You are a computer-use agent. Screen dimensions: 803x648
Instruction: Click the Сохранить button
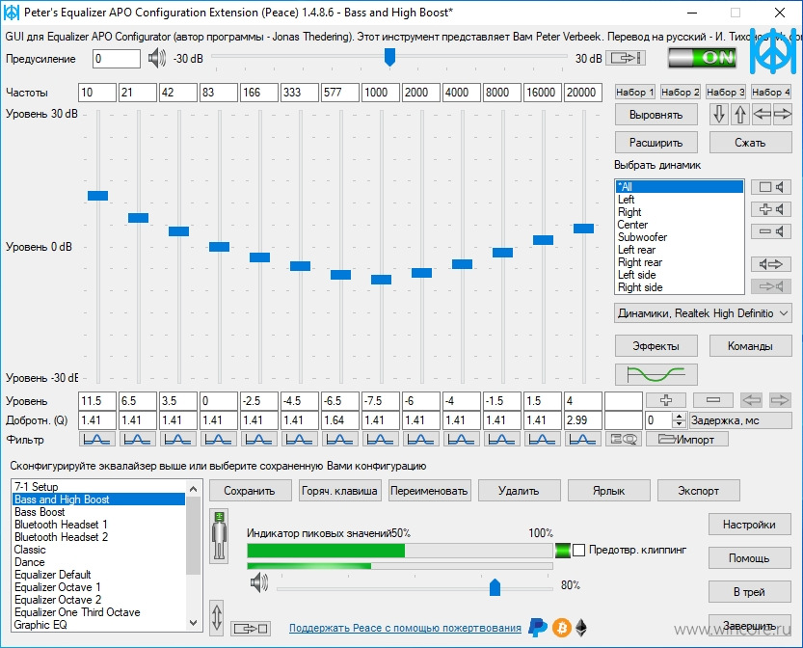[x=251, y=490]
